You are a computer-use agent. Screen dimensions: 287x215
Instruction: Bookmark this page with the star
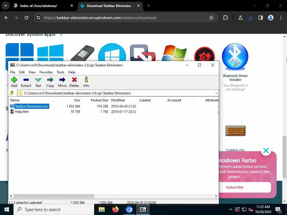coord(211,18)
